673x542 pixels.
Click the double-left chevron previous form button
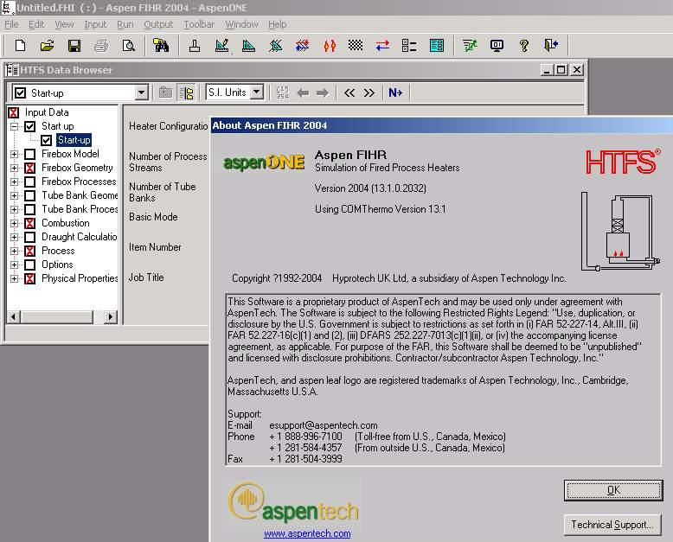(349, 92)
